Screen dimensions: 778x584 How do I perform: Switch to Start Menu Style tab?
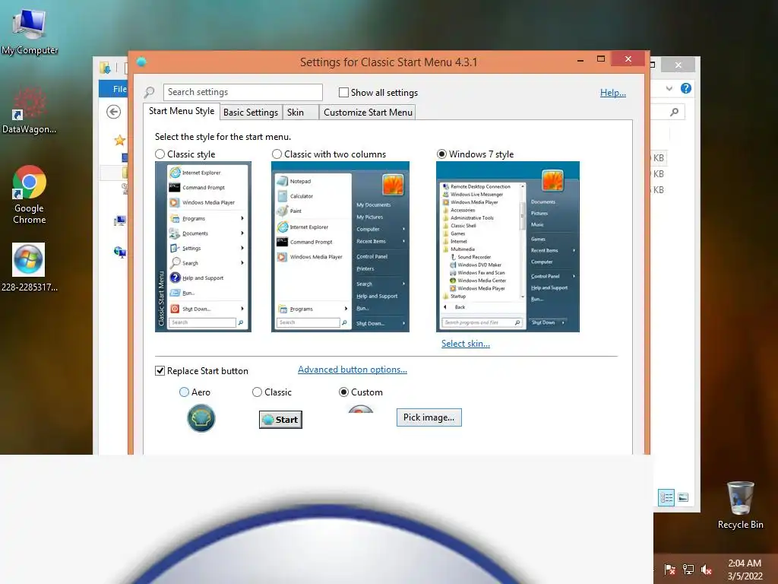pos(182,111)
